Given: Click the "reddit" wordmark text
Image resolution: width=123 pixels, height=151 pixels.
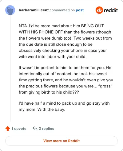Looking at the screenshot, I should 111,10.
